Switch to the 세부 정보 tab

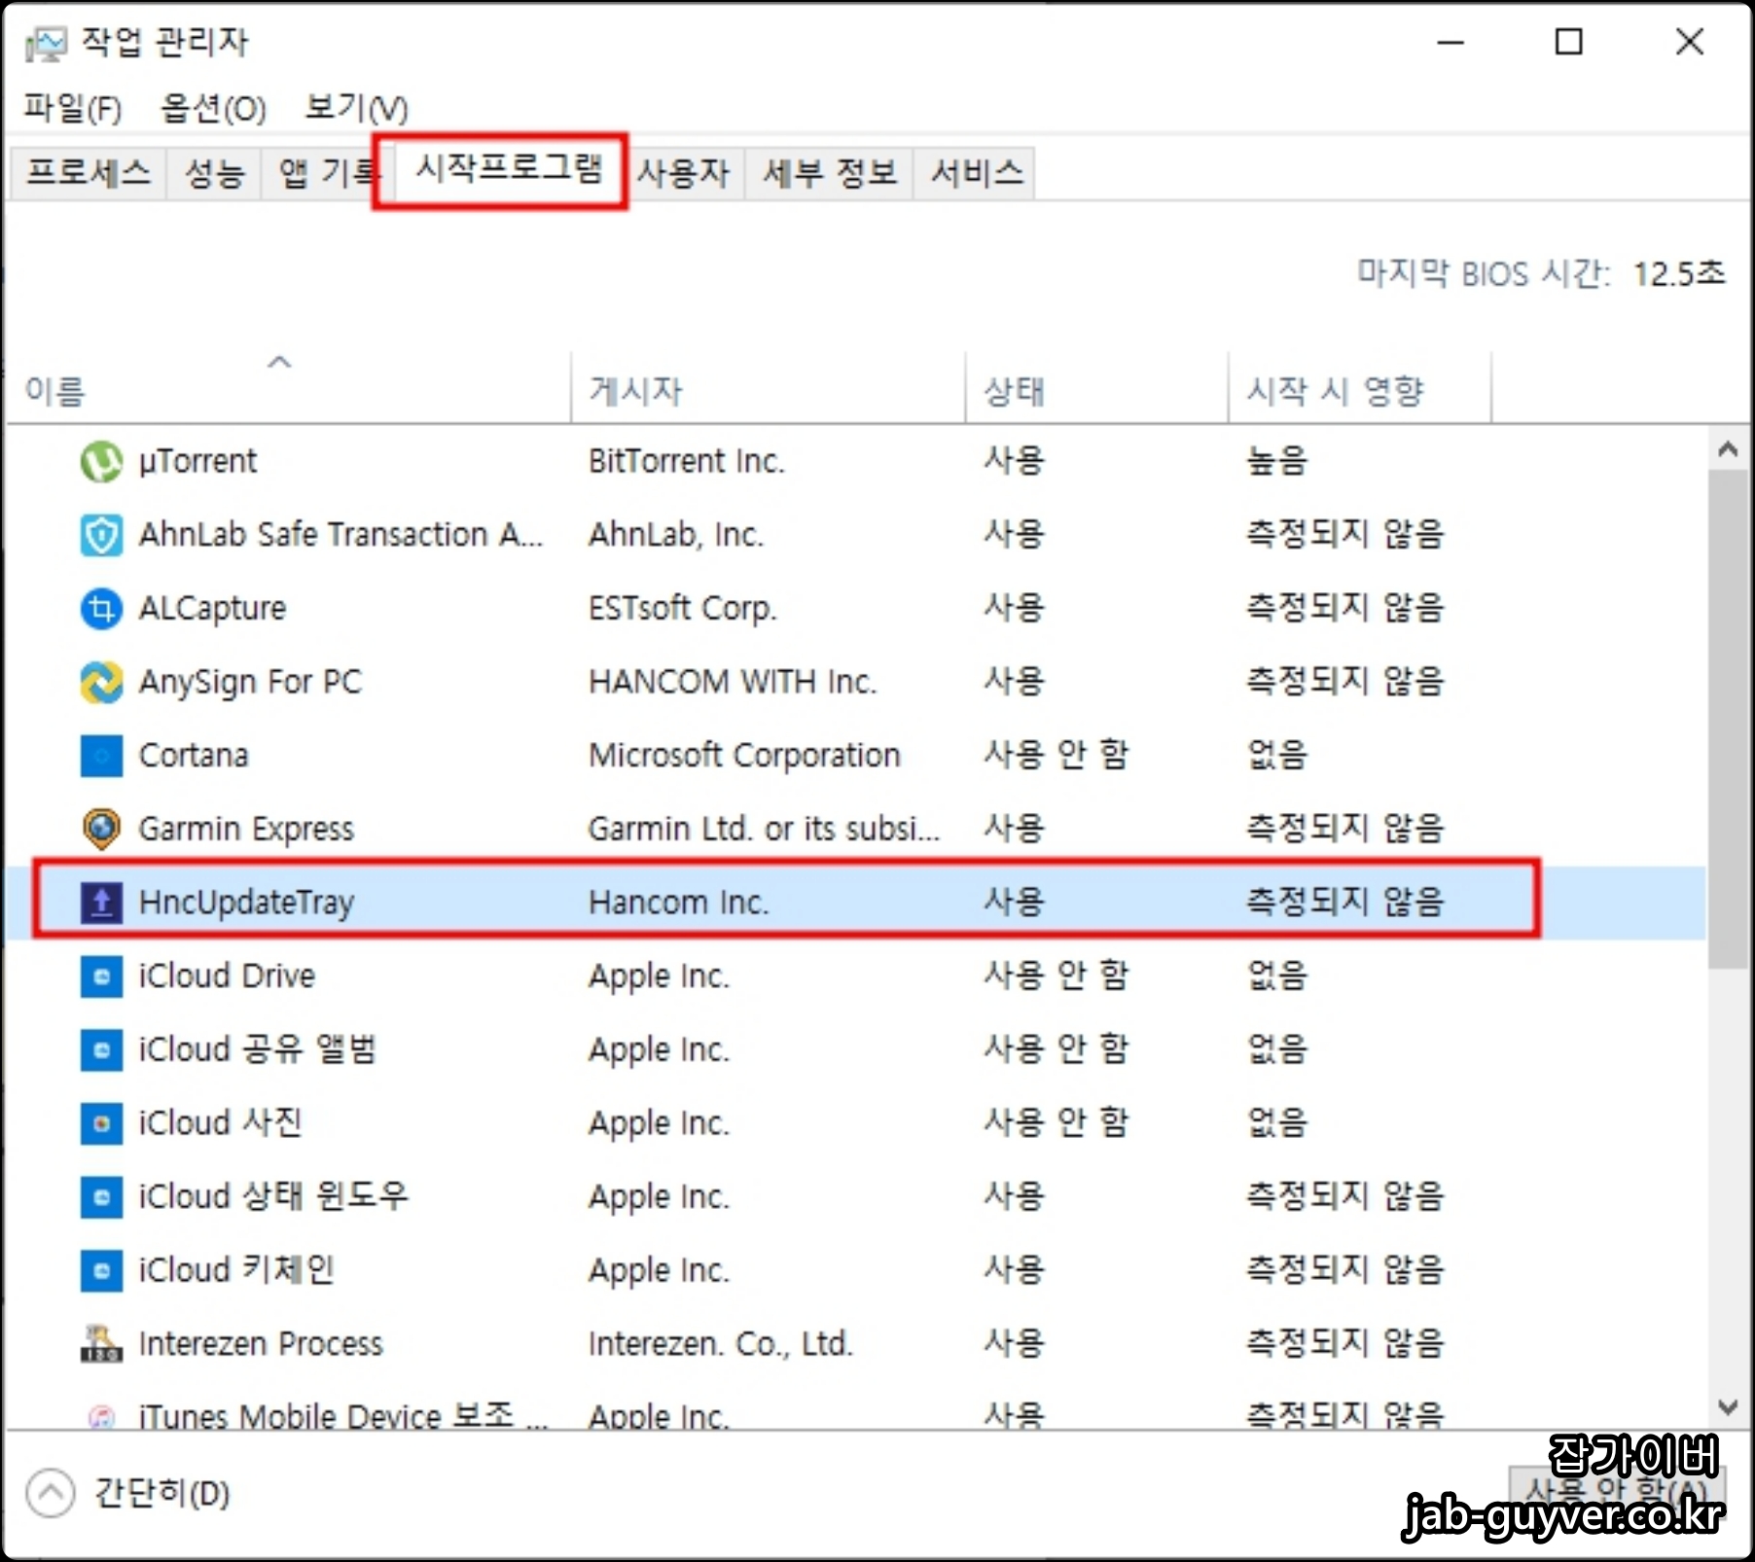[829, 173]
